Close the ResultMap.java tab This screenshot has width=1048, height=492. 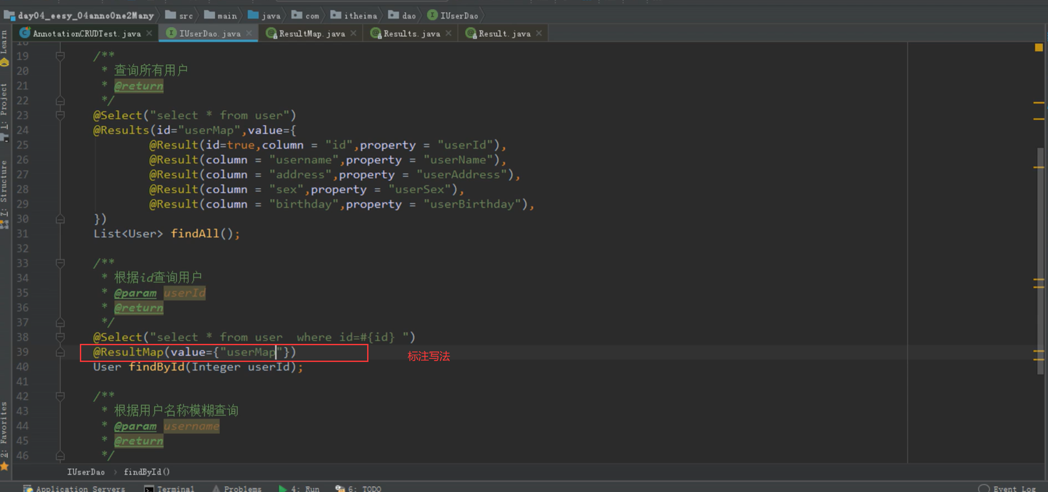tap(353, 33)
